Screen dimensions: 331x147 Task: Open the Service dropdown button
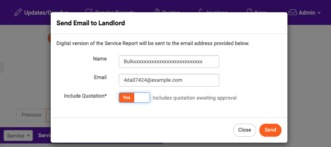tap(18, 136)
